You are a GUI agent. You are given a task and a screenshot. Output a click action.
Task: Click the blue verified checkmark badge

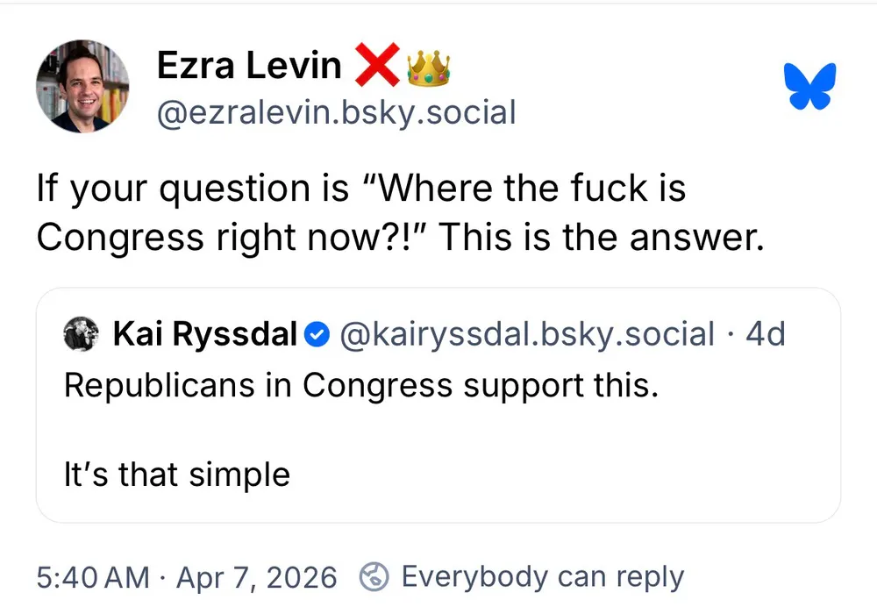click(x=316, y=334)
